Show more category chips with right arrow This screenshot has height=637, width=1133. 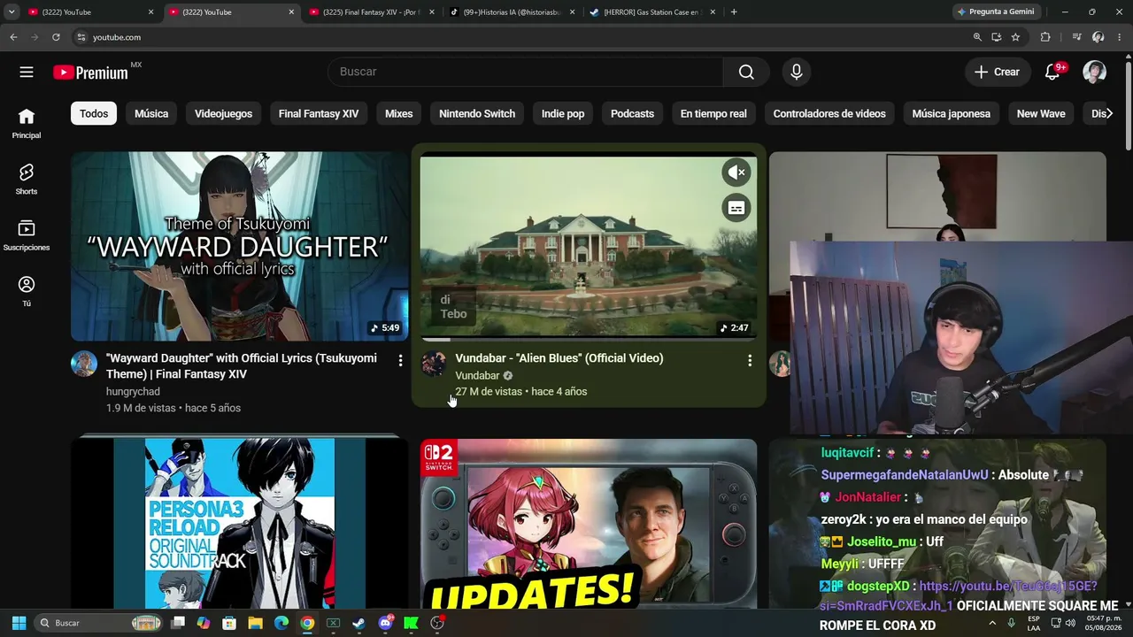tap(1109, 113)
